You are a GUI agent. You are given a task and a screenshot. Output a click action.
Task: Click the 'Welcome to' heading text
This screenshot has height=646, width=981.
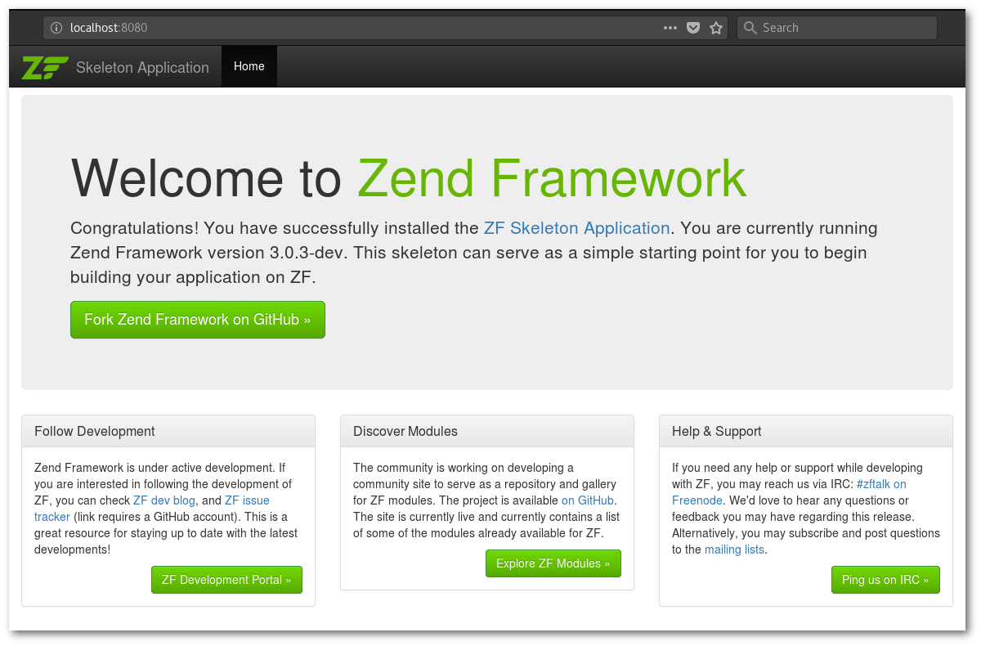(206, 178)
